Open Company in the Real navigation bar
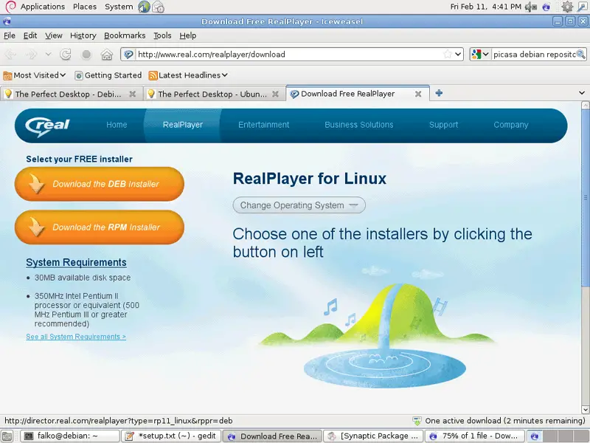 point(511,125)
